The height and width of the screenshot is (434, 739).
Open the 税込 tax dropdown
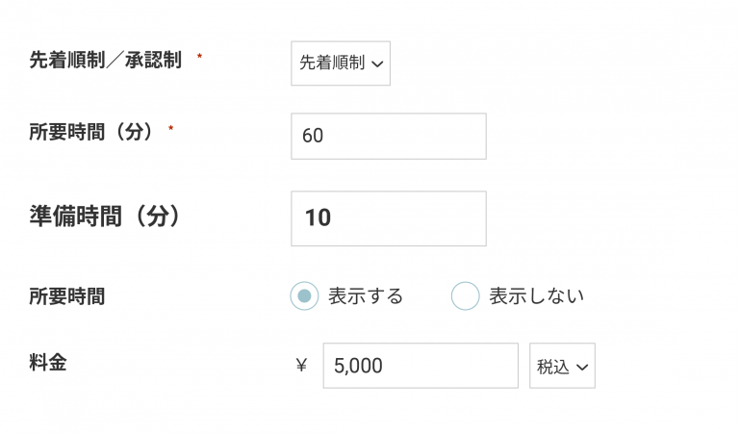click(x=562, y=366)
